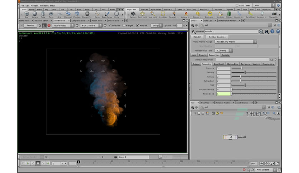Adjust the SSS samples slider
This screenshot has width=299, height=173.
click(254, 85)
